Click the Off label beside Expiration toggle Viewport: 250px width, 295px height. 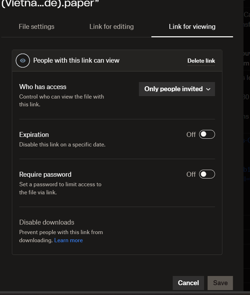point(191,135)
